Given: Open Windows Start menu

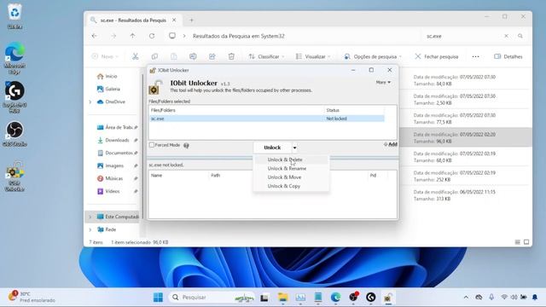Looking at the screenshot, I should click(x=158, y=298).
